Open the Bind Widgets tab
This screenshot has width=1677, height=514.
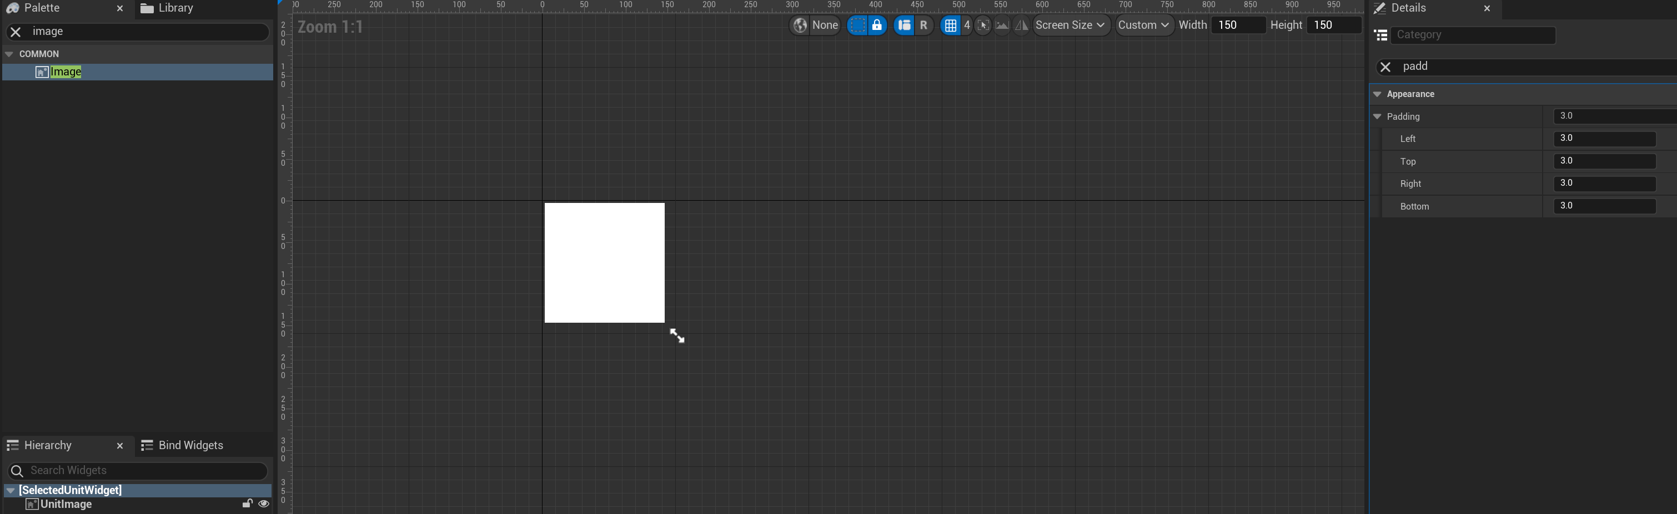pos(182,445)
